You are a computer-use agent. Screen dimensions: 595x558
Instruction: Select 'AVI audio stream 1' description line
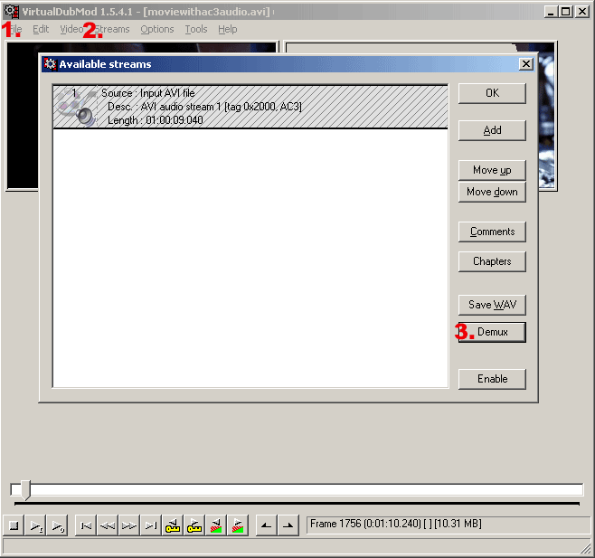(x=204, y=107)
